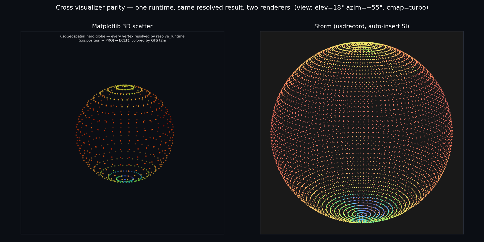Viewport: 484px width, 242px height.
Task: Click the Storm rendered globe image
Action: point(362,133)
